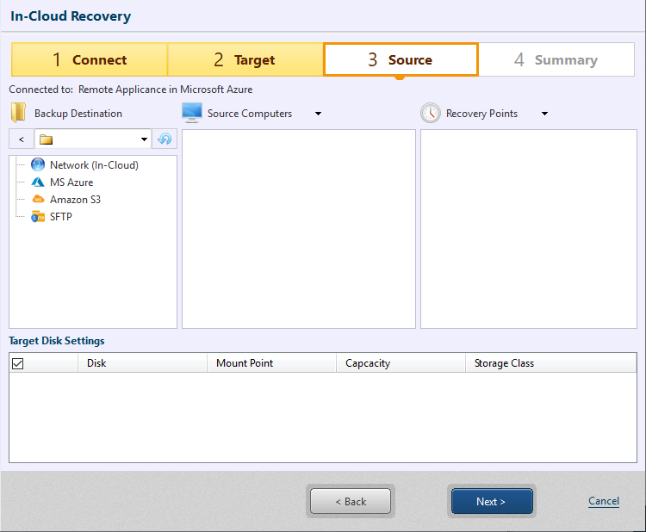The image size is (646, 532).
Task: Click the Backup Destination folder icon
Action: click(x=18, y=114)
